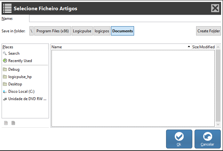The width and height of the screenshot is (223, 151).
Task: Click the Unidade de DVD RW disc icon
Action: click(5, 99)
